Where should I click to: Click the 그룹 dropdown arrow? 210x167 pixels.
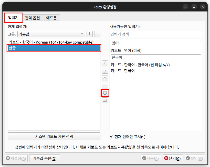click(82, 34)
